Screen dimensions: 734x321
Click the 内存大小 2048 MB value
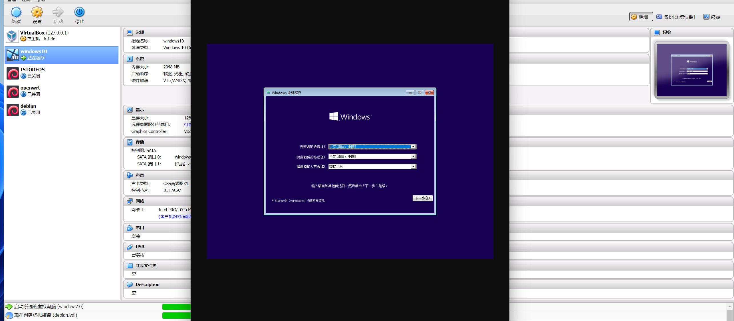pyautogui.click(x=171, y=67)
